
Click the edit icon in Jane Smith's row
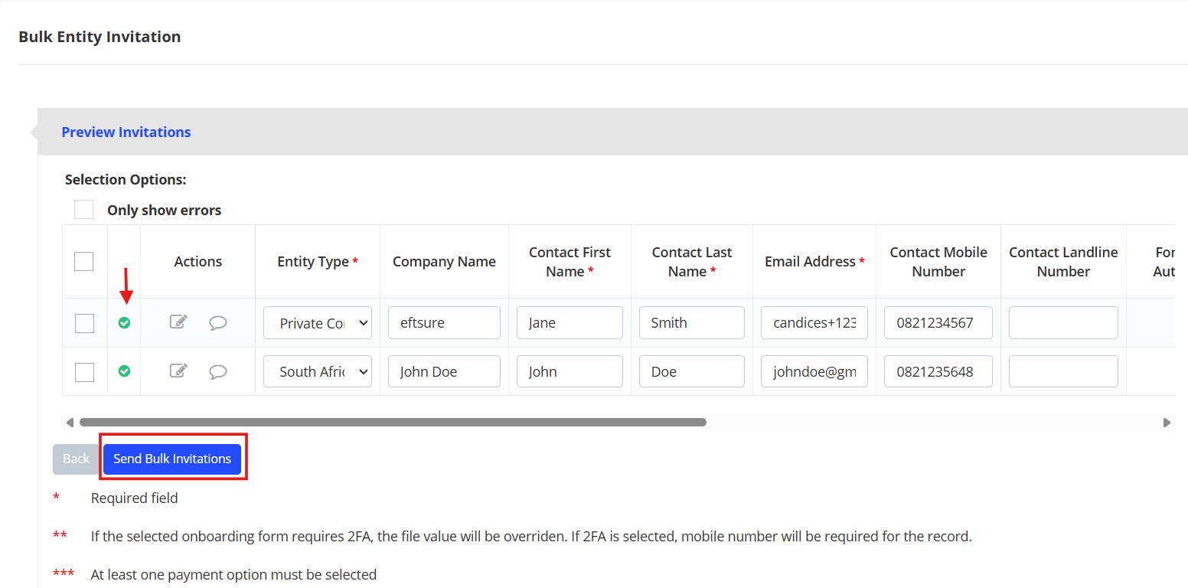pos(178,322)
